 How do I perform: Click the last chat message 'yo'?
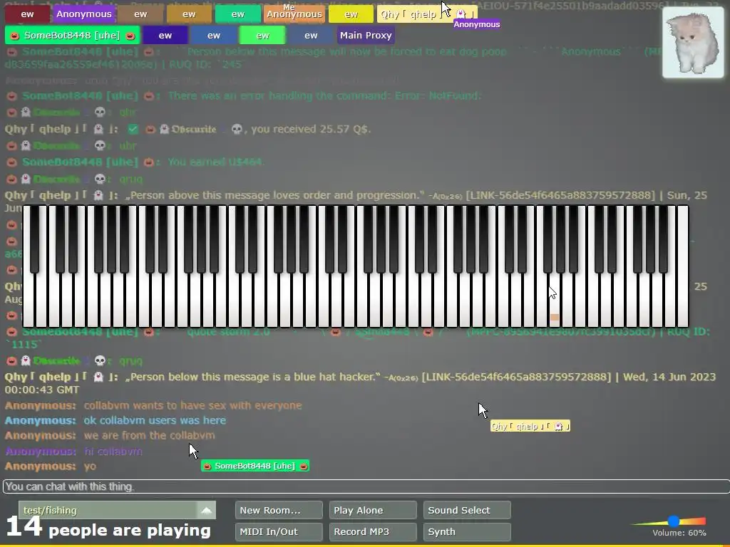90,466
